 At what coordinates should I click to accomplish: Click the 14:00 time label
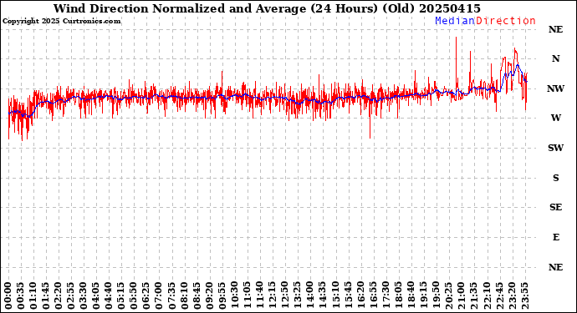click(310, 295)
